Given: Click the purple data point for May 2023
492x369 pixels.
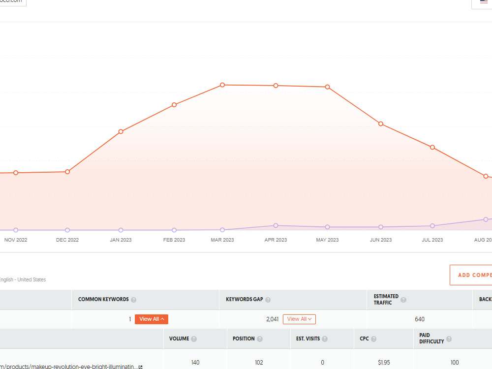Looking at the screenshot, I should [x=327, y=227].
